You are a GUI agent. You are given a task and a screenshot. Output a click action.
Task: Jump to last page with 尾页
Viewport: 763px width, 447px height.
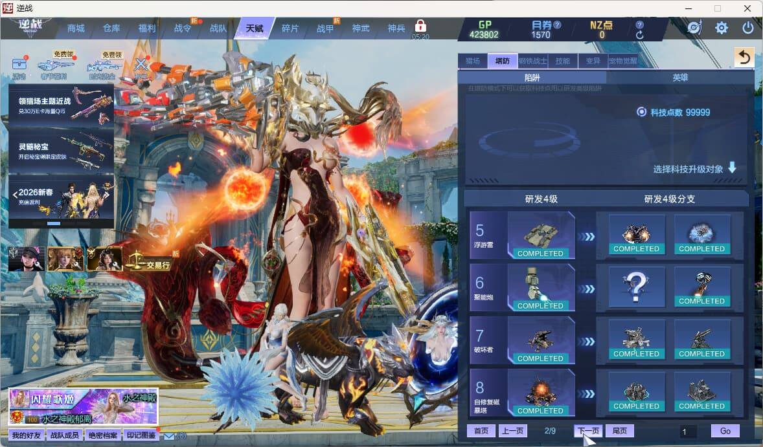click(x=620, y=431)
